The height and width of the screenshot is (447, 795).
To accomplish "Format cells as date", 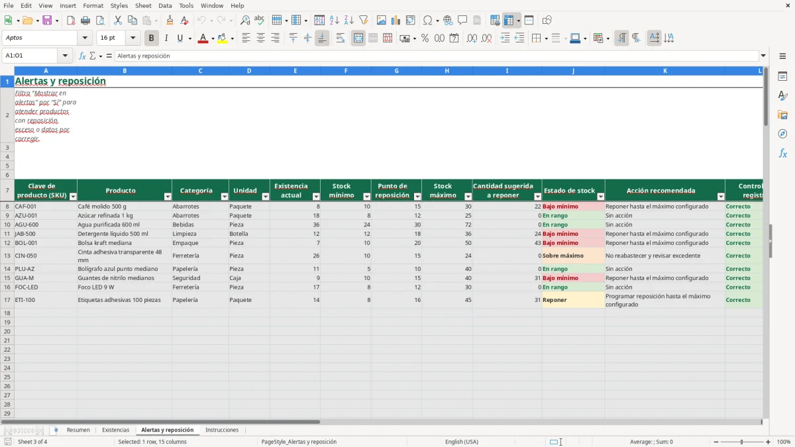I will point(454,38).
